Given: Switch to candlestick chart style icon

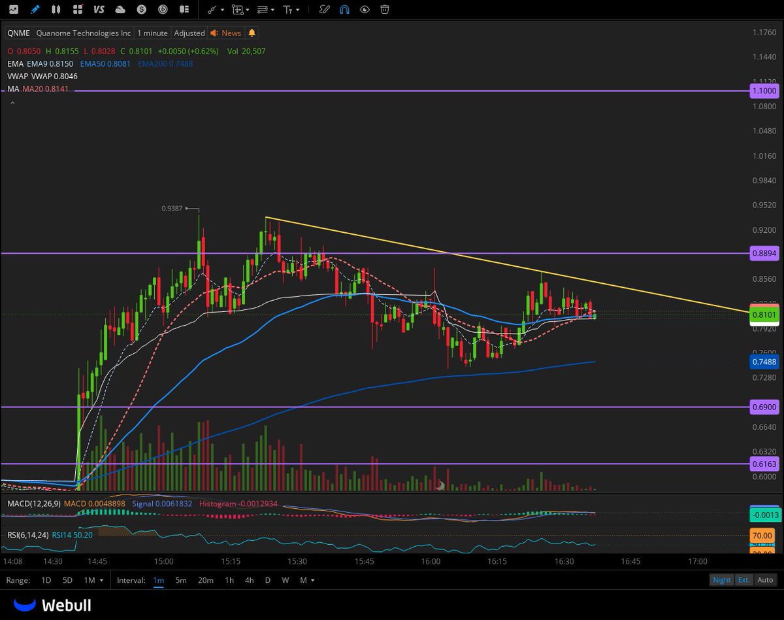Looking at the screenshot, I should [x=56, y=9].
